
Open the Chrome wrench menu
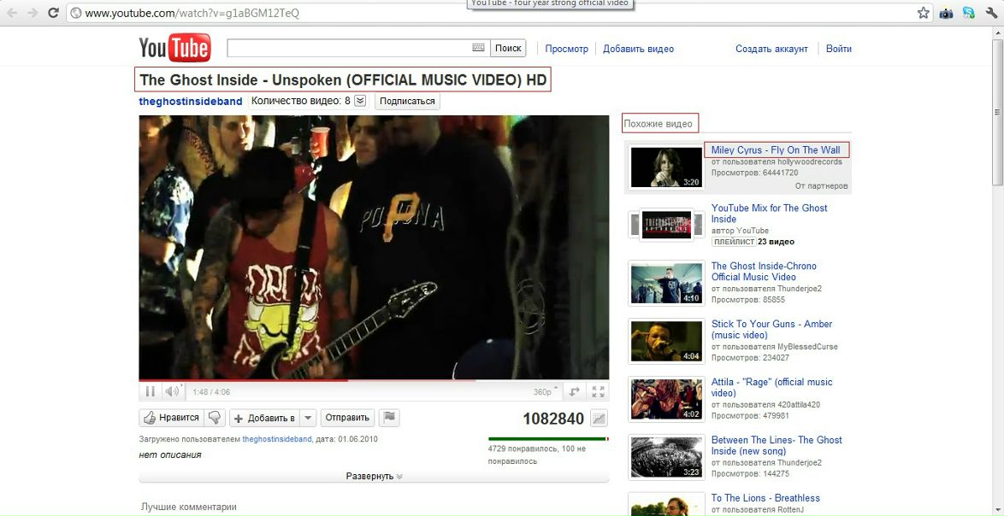point(990,13)
